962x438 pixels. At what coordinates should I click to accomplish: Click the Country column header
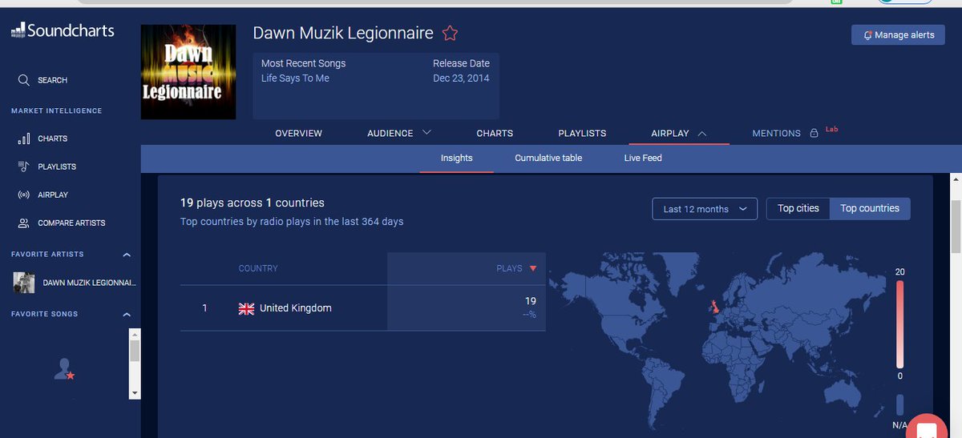(258, 268)
